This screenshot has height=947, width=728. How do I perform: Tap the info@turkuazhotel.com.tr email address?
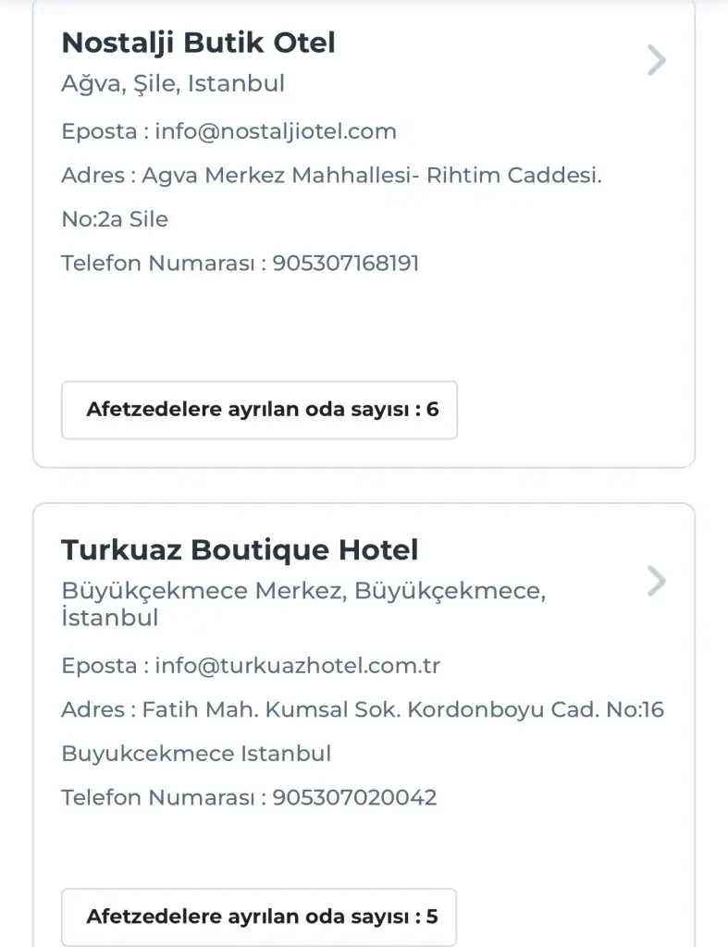pos(297,665)
